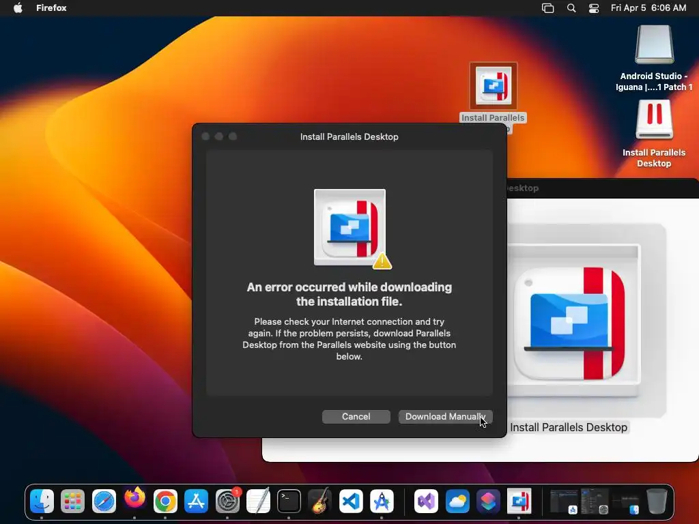Open Launchpad from the Dock

pyautogui.click(x=72, y=501)
